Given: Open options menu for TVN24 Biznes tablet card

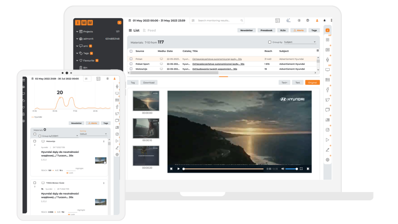Looking at the screenshot, I should pyautogui.click(x=104, y=183).
